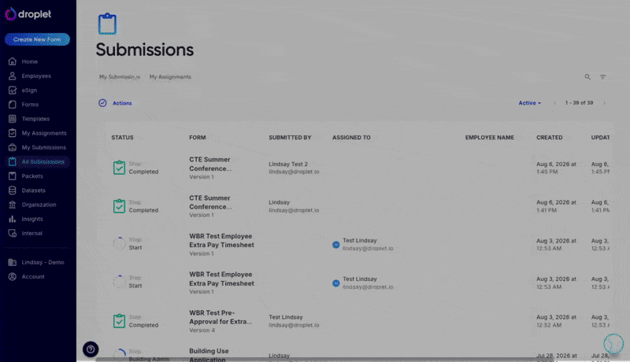Image resolution: width=630 pixels, height=362 pixels.
Task: Toggle the select-all circle beside Actions
Action: pos(102,103)
